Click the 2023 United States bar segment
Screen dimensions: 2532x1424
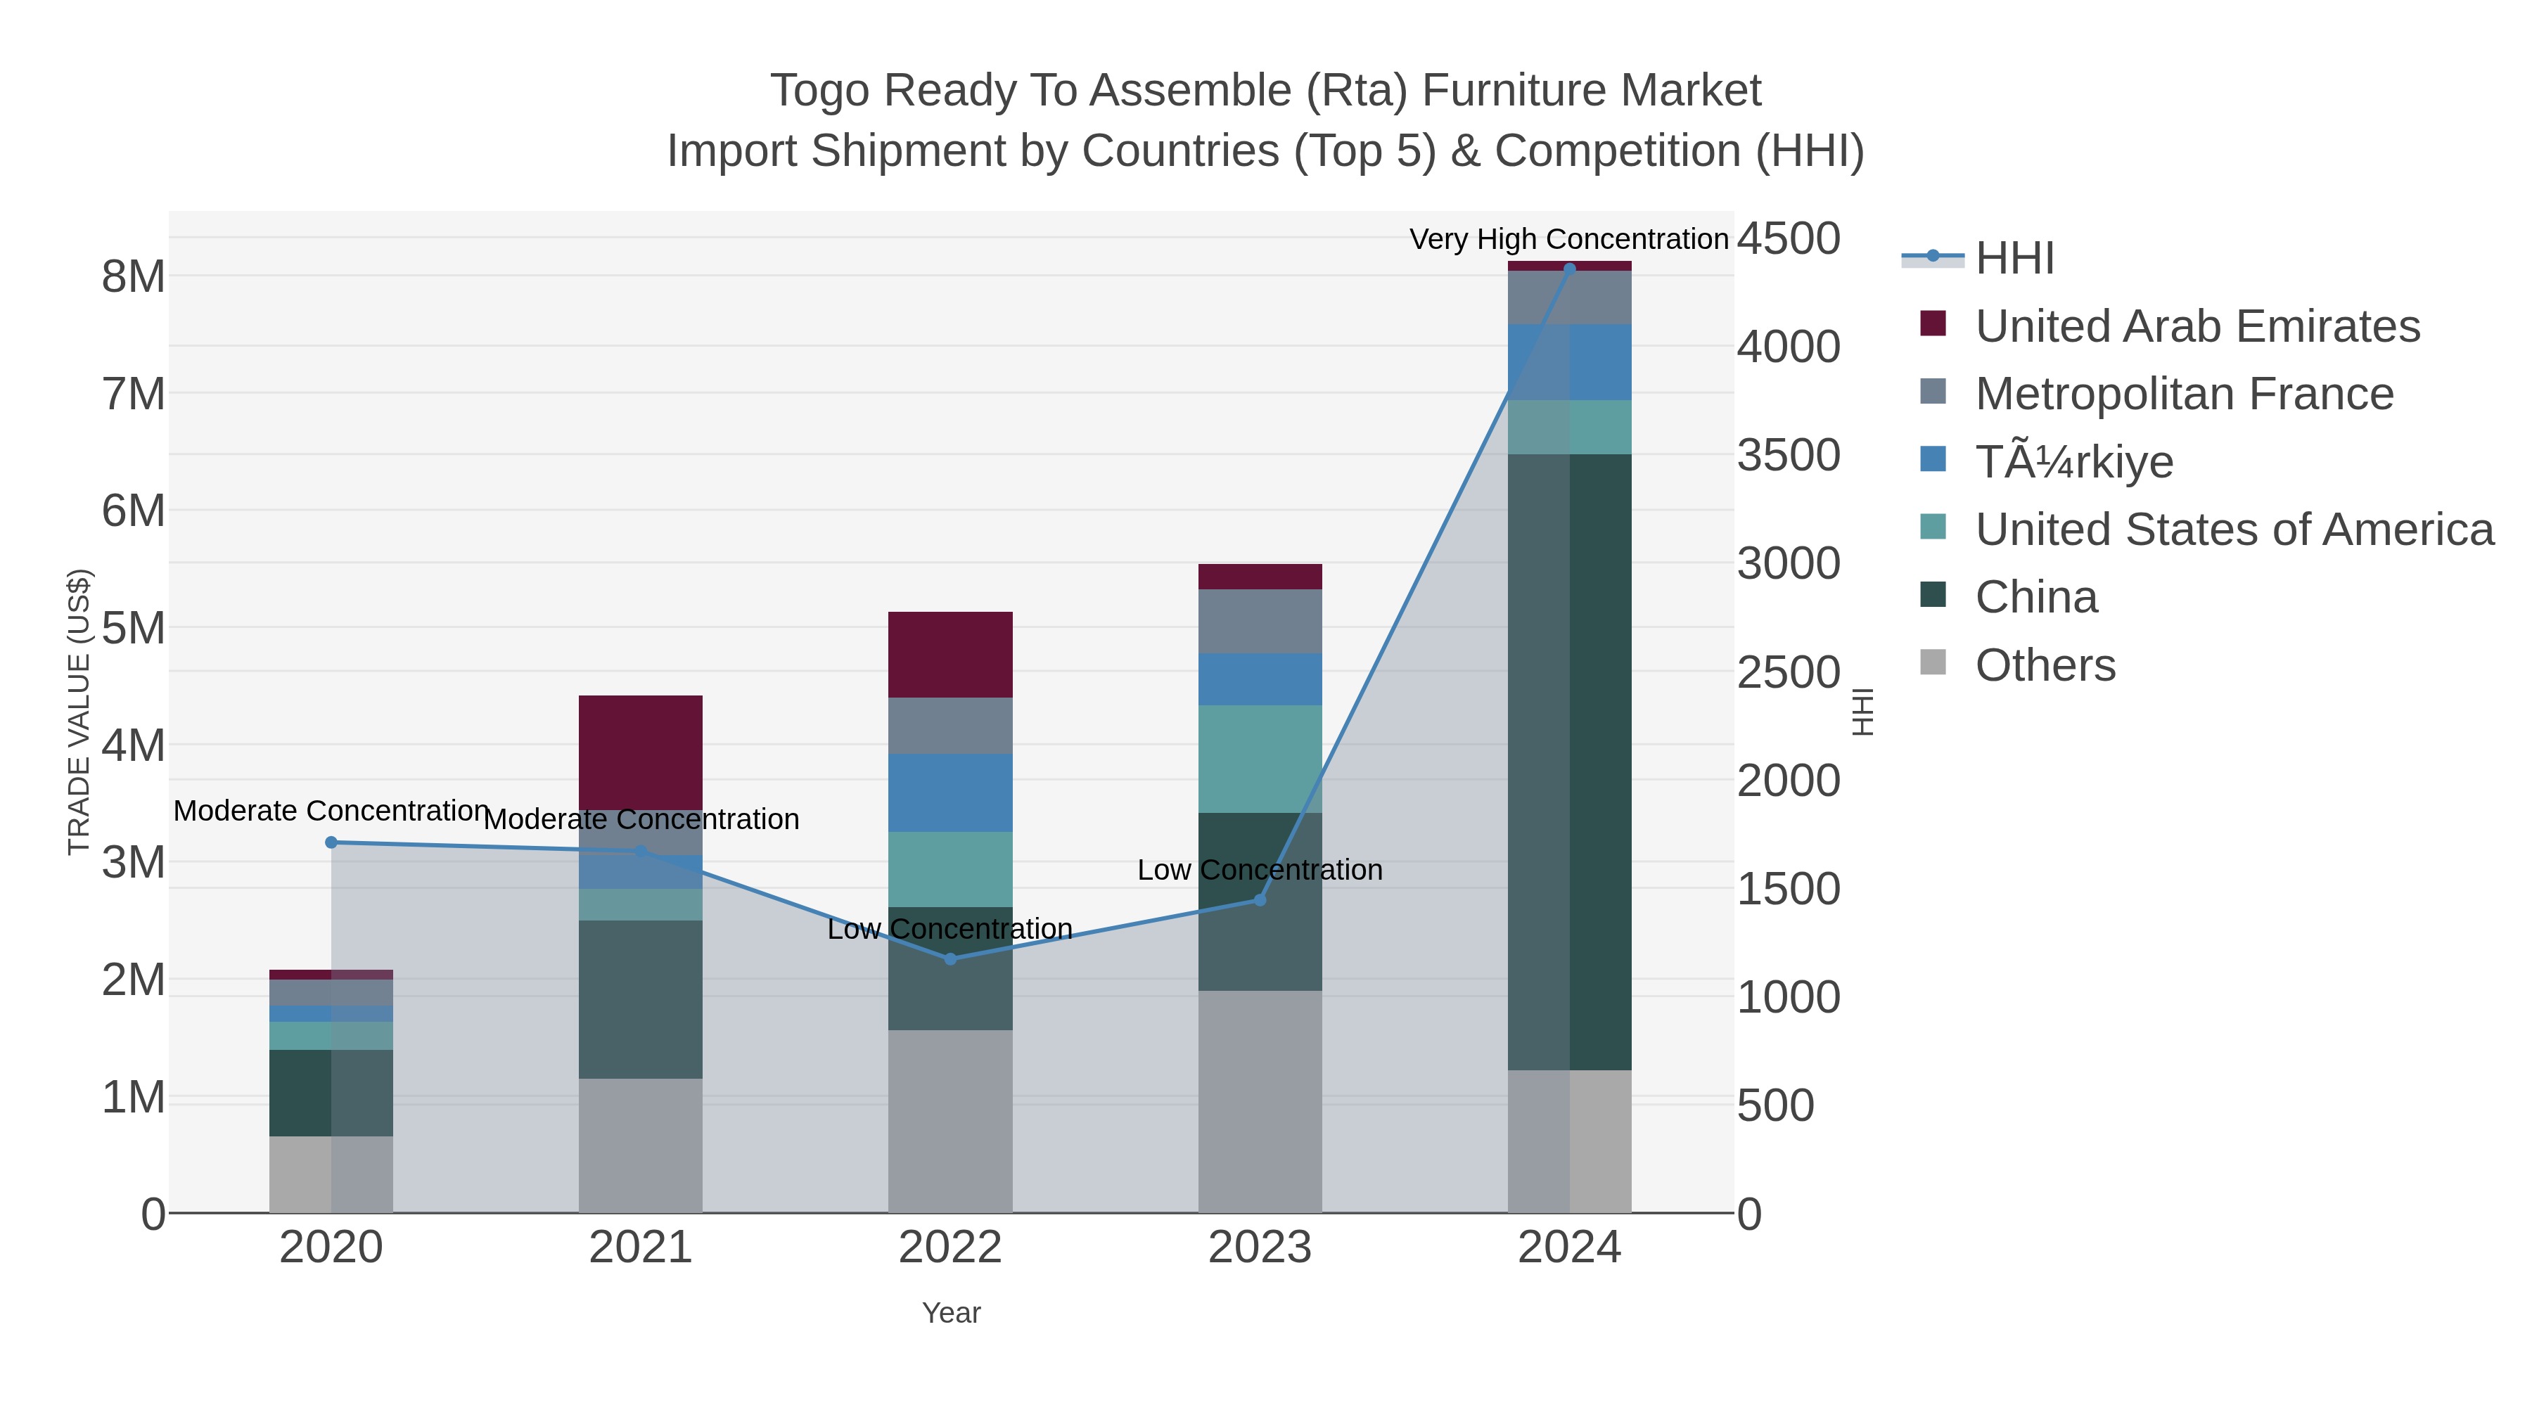[1260, 759]
